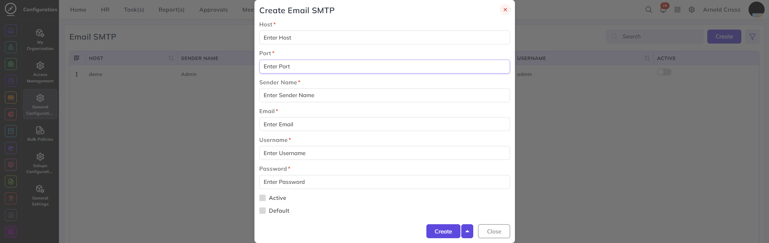Open the Report(s) menu
The height and width of the screenshot is (243, 769).
[172, 10]
